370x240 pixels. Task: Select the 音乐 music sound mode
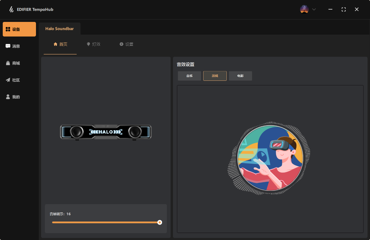pos(189,76)
